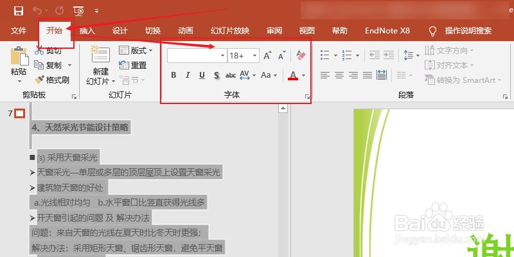
Task: Decrease font size with small A icon
Action: coord(281,55)
